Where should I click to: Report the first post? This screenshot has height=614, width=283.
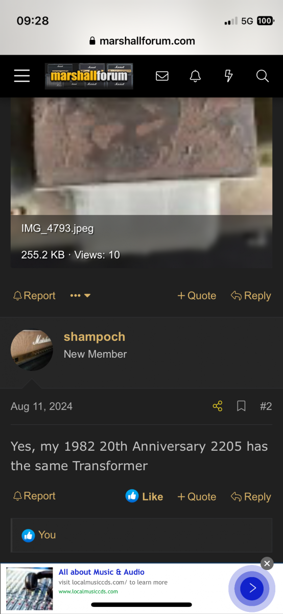pos(34,296)
